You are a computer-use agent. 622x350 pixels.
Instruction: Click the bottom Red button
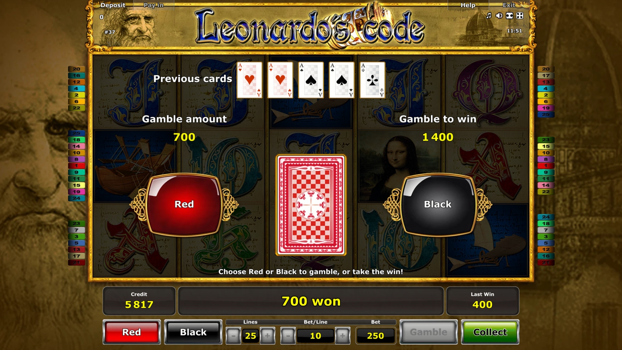pos(132,332)
